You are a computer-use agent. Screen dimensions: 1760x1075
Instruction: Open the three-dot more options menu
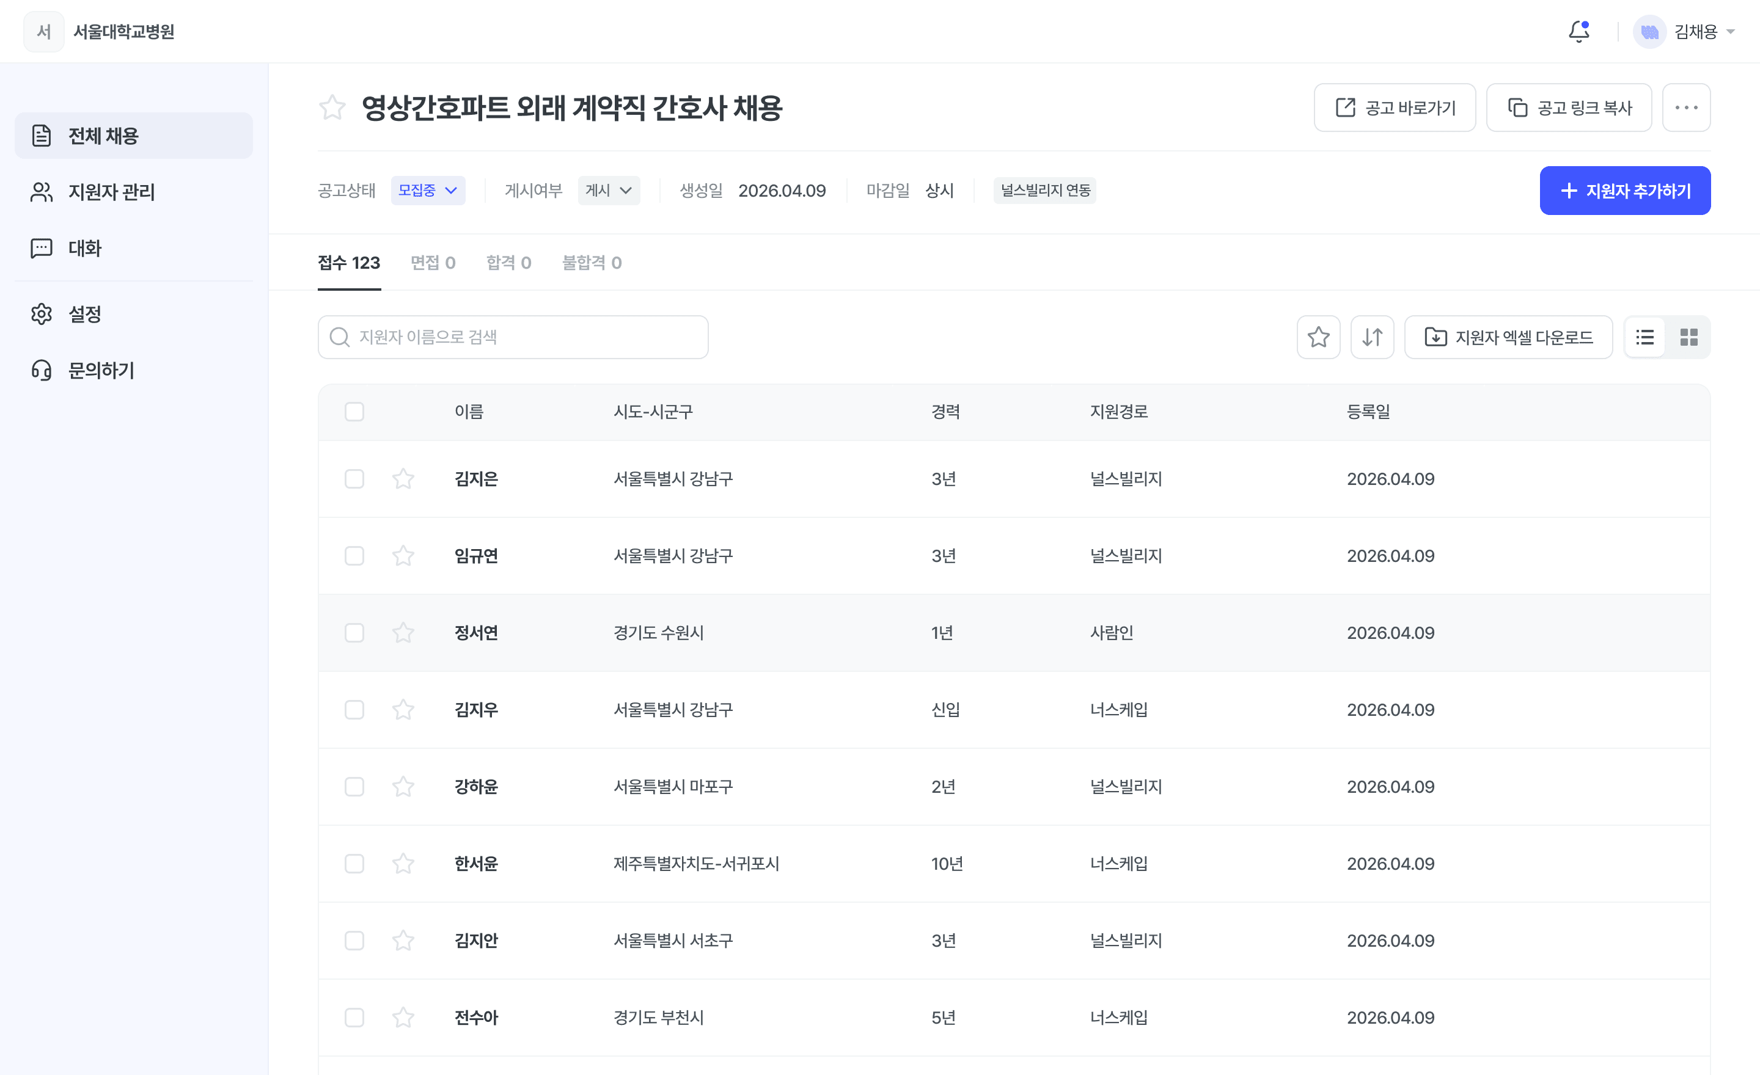tap(1685, 107)
